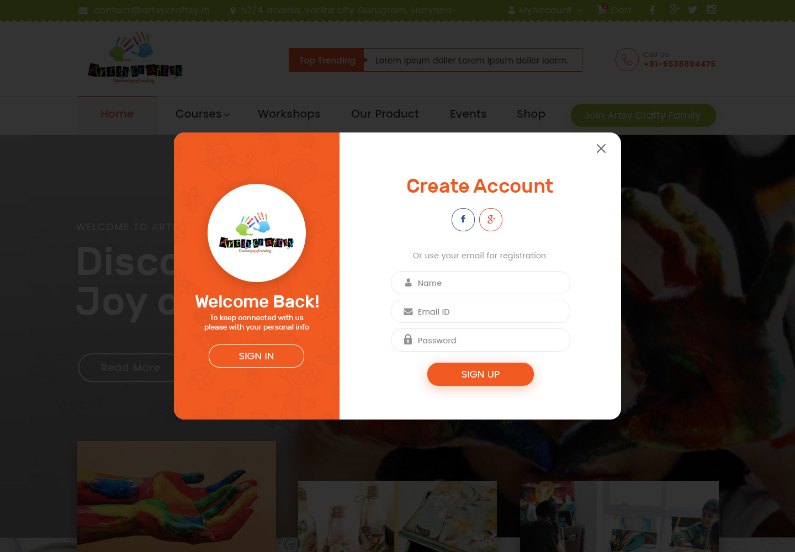The image size is (795, 552).
Task: Focus the Name input field
Action: click(480, 283)
